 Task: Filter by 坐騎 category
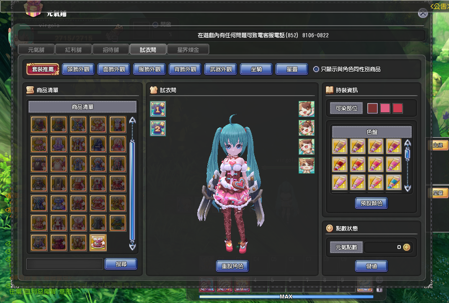tap(256, 69)
